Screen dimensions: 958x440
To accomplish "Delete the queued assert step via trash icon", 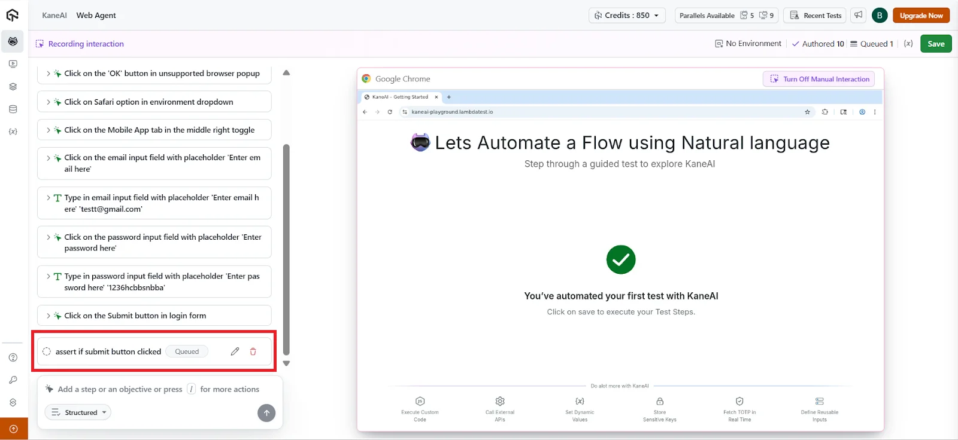I will 253,352.
